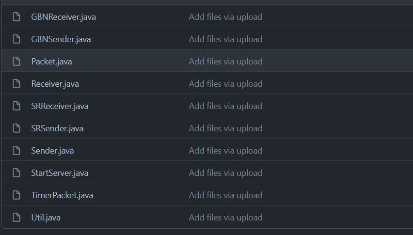413x235 pixels.
Task: Open the Receiver.java file
Action: [55, 84]
